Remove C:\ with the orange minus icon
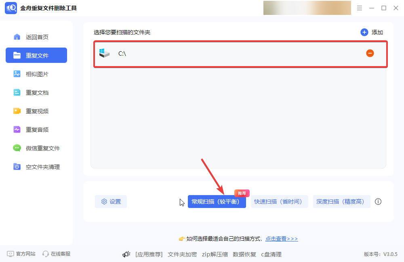 370,53
